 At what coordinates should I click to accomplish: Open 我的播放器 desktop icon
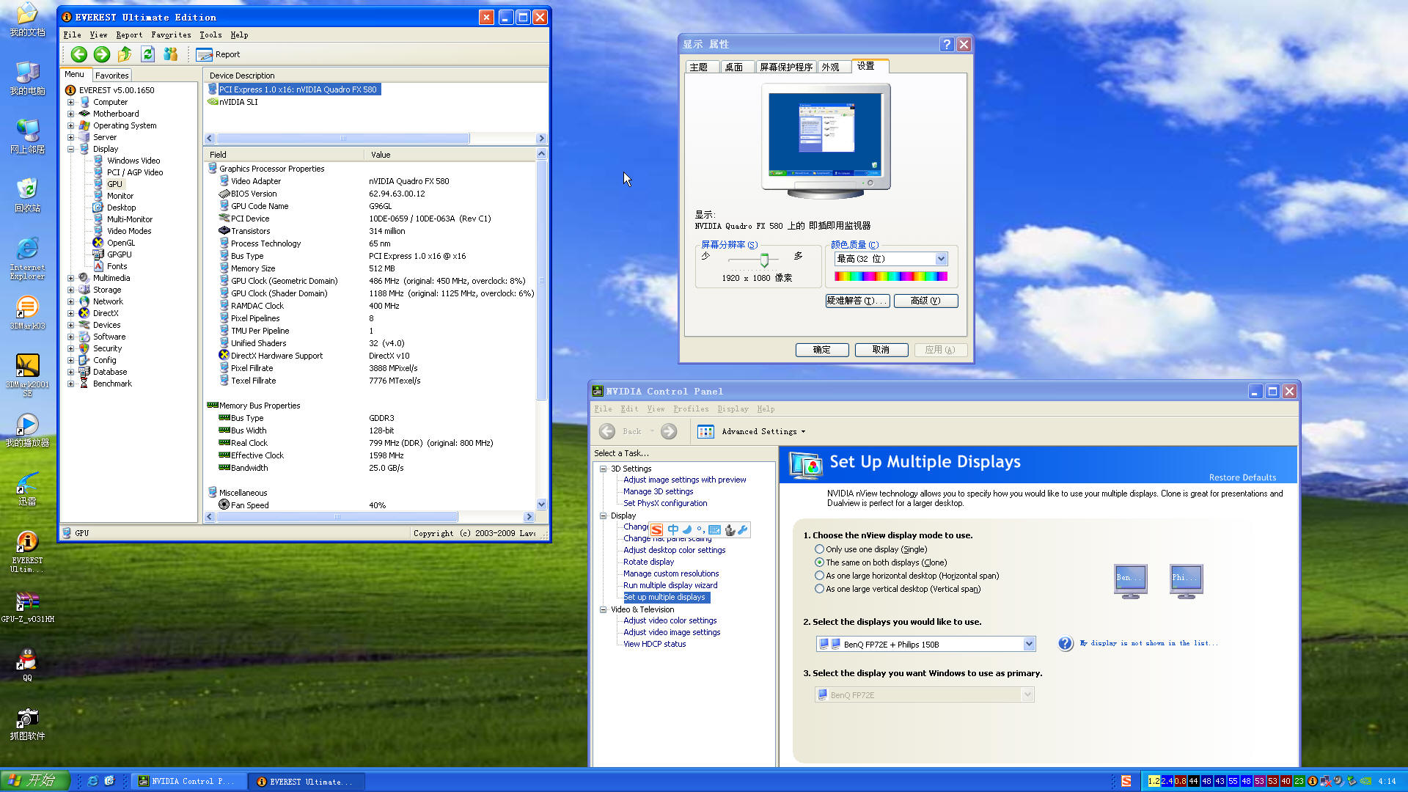[x=27, y=430]
